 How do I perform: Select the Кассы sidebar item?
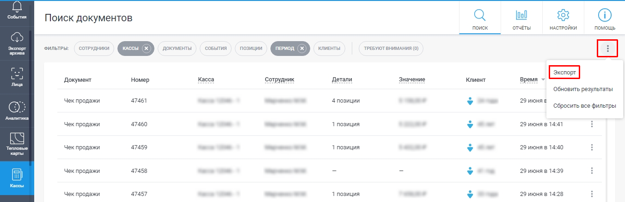tap(17, 178)
